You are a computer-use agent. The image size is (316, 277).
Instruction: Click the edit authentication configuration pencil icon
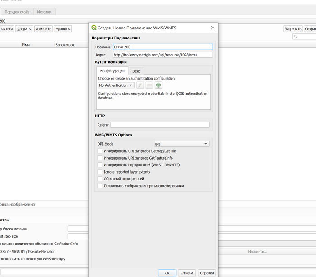coord(140,85)
